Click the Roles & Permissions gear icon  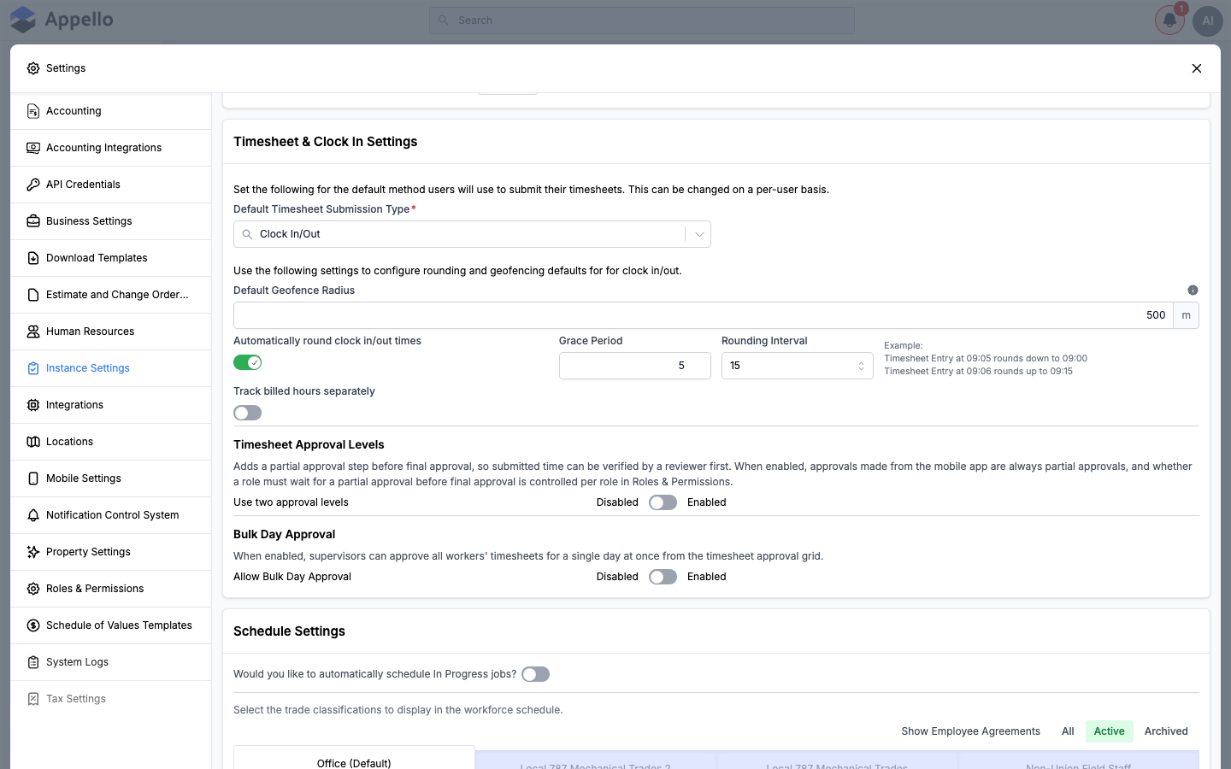33,589
